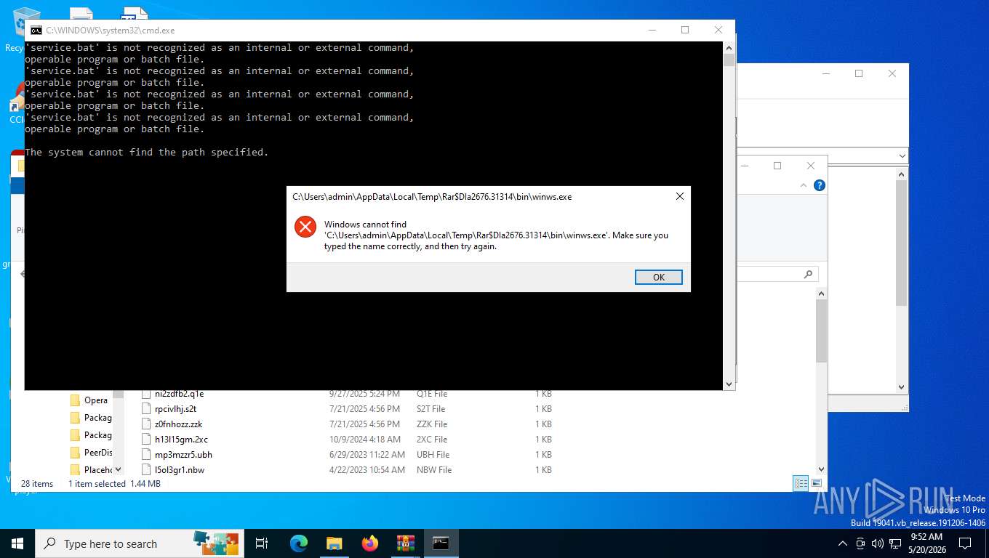
Task: Open the Windows Start menu
Action: tap(17, 543)
